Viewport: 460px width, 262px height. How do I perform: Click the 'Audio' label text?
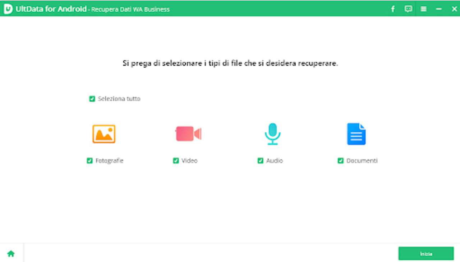click(275, 161)
